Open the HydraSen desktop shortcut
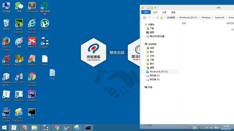Image resolution: width=234 pixels, height=131 pixels. 19,96
